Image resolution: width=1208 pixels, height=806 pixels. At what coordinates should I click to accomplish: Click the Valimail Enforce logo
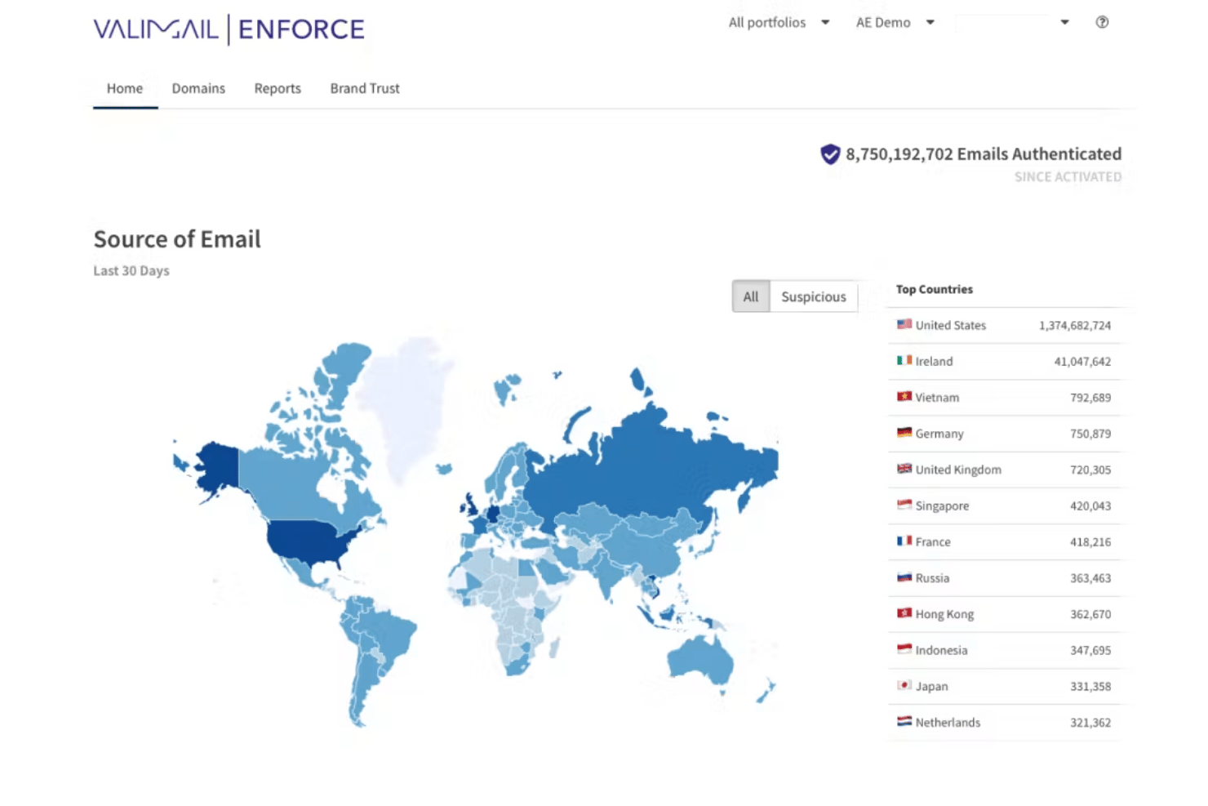click(x=229, y=29)
